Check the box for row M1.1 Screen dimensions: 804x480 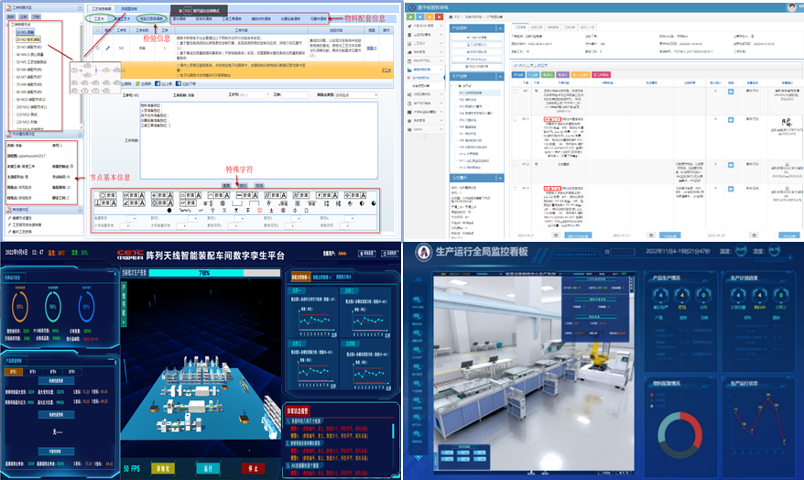click(515, 120)
